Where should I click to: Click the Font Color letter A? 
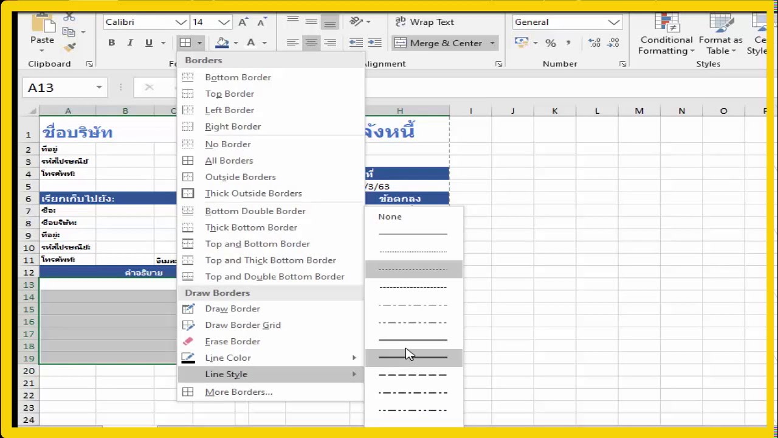(x=250, y=43)
